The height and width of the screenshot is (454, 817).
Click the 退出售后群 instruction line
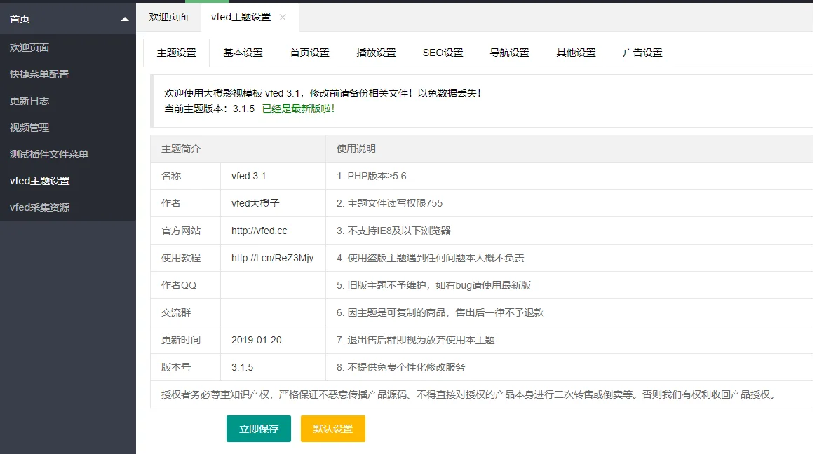(416, 340)
